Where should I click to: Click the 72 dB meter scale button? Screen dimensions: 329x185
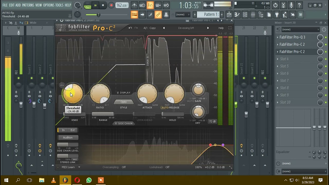pyautogui.click(x=212, y=121)
